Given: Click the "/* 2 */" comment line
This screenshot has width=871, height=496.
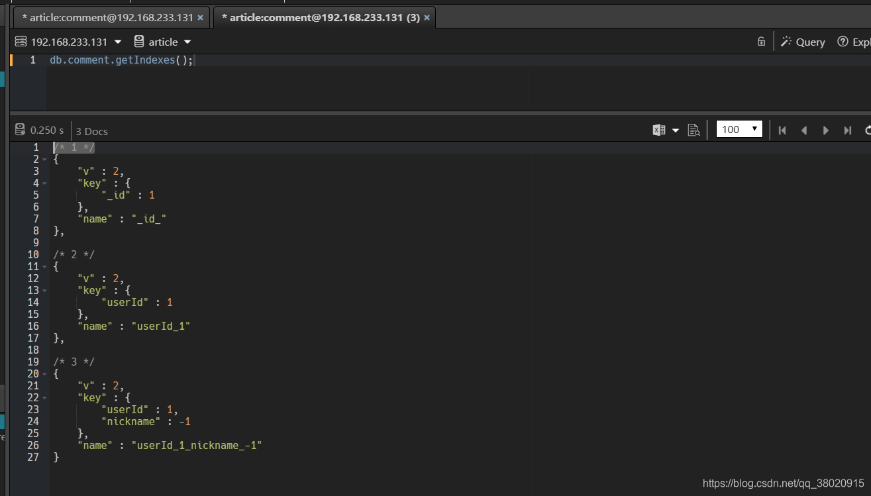Looking at the screenshot, I should (74, 254).
